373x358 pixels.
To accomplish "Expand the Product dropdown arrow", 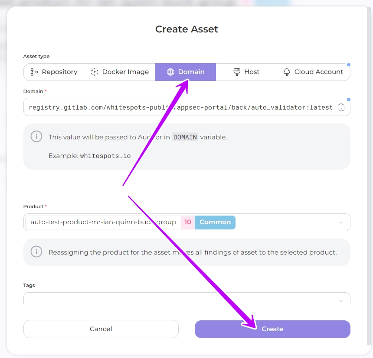I will (340, 223).
